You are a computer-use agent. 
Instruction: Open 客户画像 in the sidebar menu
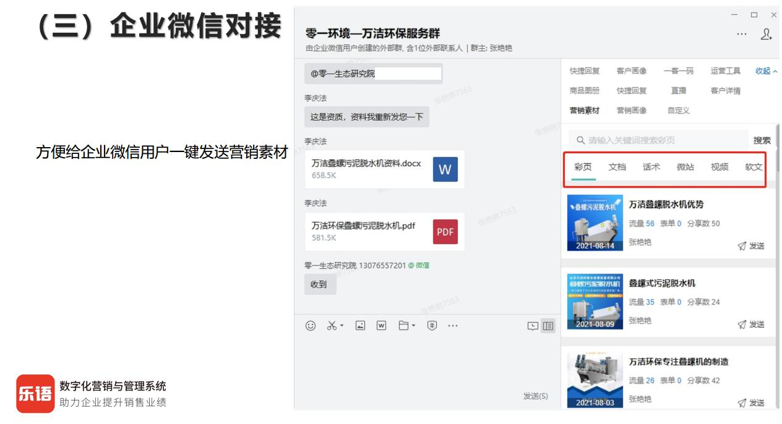tap(632, 71)
